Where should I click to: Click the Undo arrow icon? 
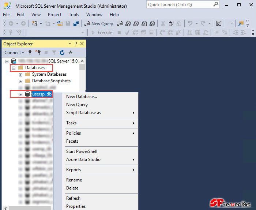coord(190,24)
